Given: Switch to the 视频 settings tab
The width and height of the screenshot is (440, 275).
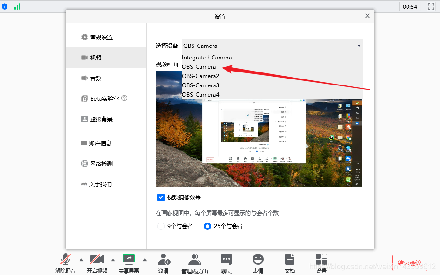Looking at the screenshot, I should [x=106, y=58].
